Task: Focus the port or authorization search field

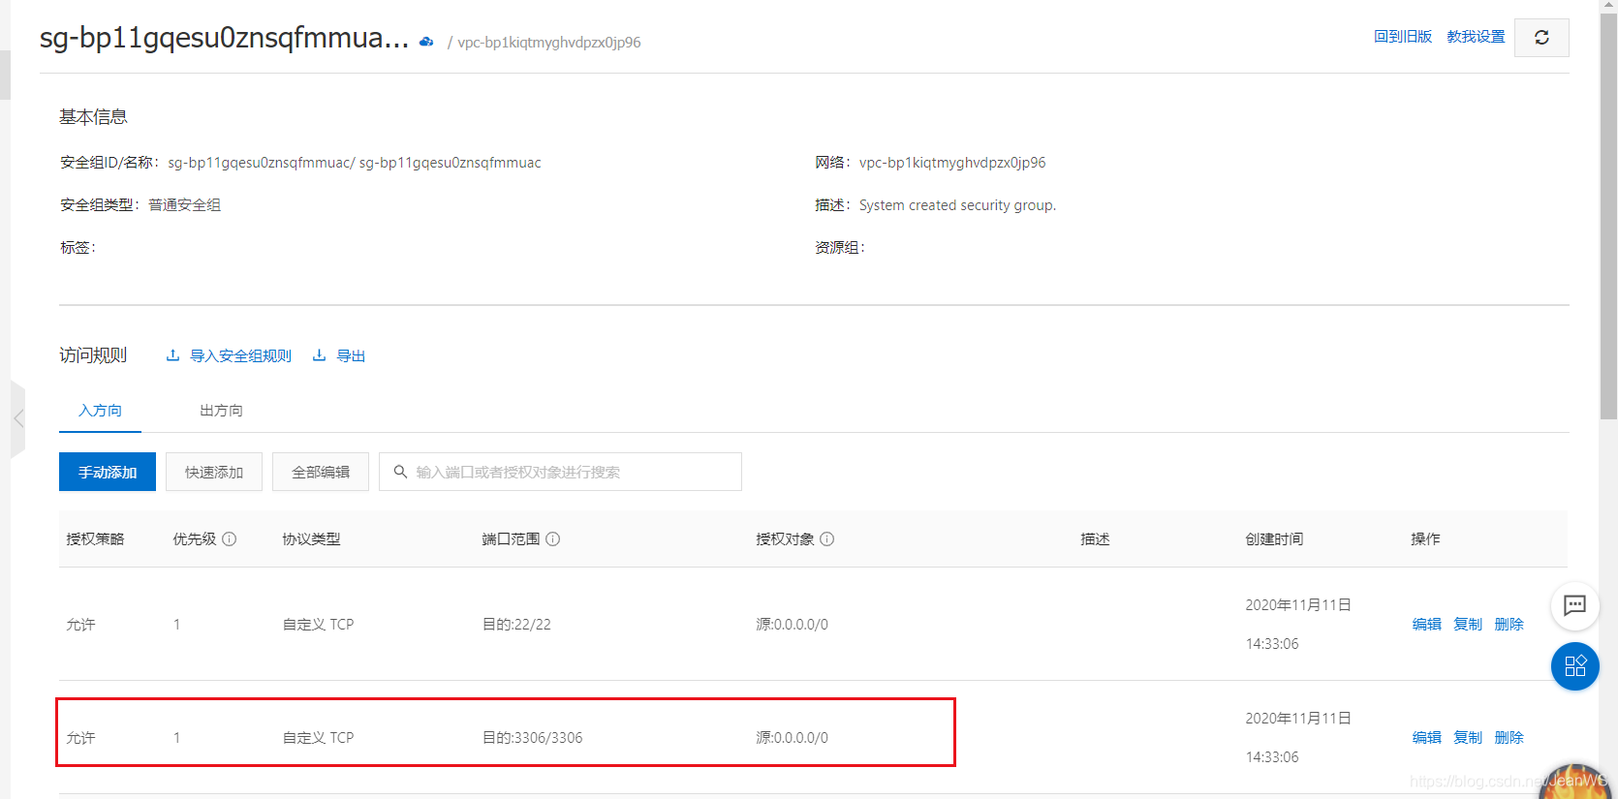Action: click(x=560, y=472)
